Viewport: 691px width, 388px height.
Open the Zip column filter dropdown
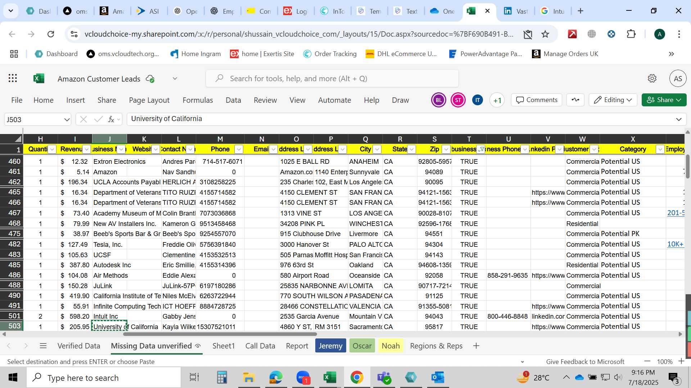[446, 149]
